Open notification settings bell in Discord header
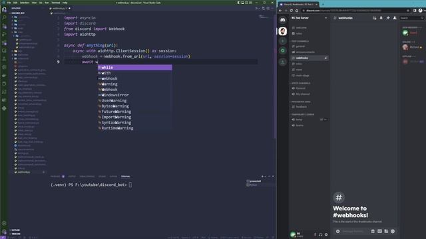 (x=381, y=18)
